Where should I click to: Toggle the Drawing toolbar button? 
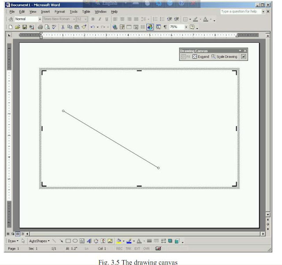click(x=150, y=27)
